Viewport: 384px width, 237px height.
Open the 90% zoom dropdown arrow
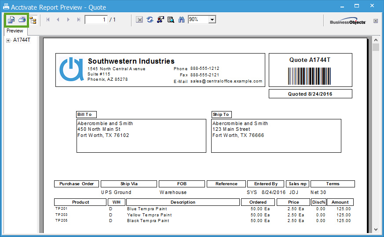(212, 20)
